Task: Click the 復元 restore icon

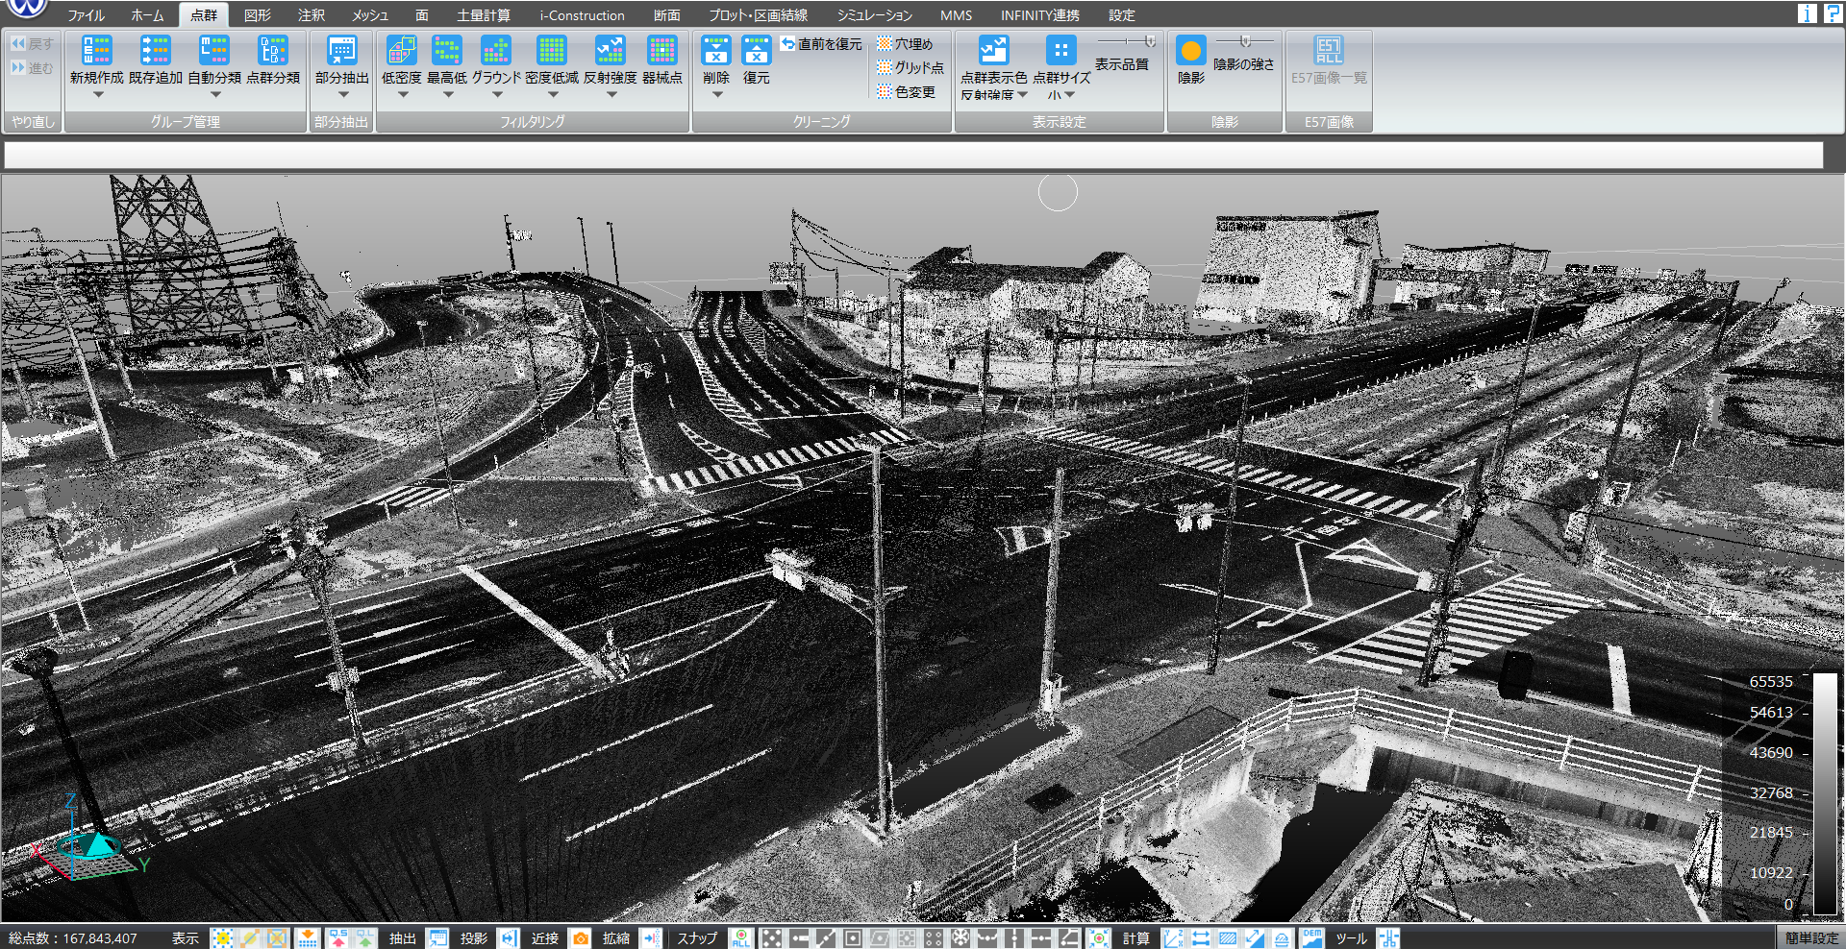Action: pyautogui.click(x=756, y=51)
